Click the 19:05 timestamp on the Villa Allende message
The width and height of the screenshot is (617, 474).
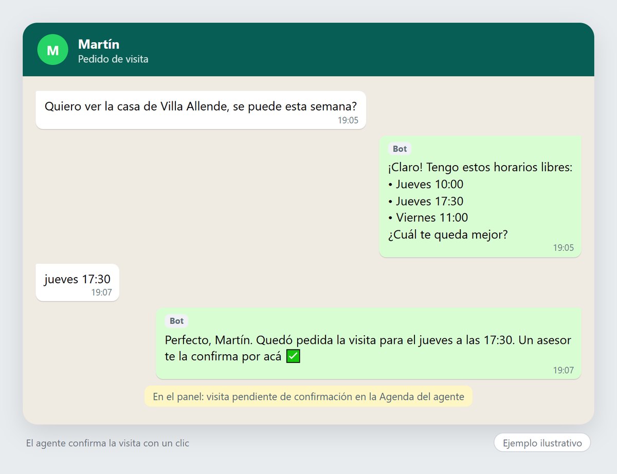click(348, 121)
